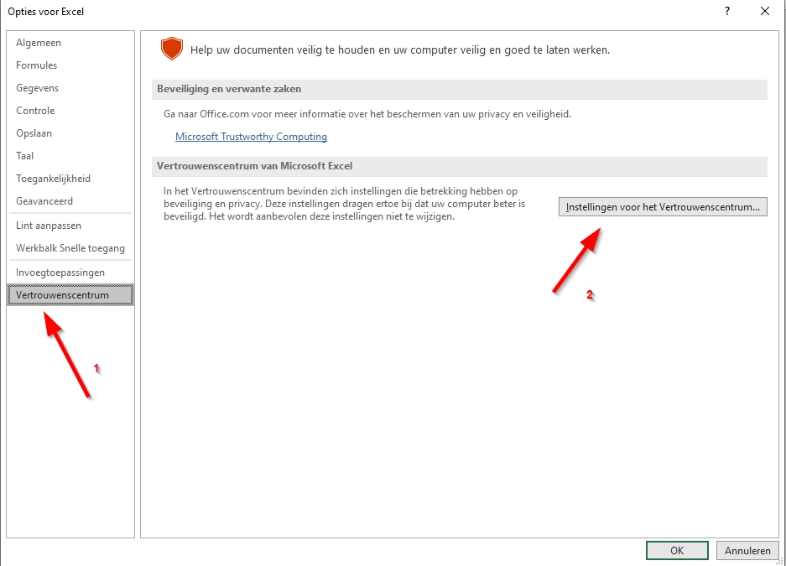Click the orange shield security icon
Image resolution: width=786 pixels, height=566 pixels.
click(x=171, y=49)
